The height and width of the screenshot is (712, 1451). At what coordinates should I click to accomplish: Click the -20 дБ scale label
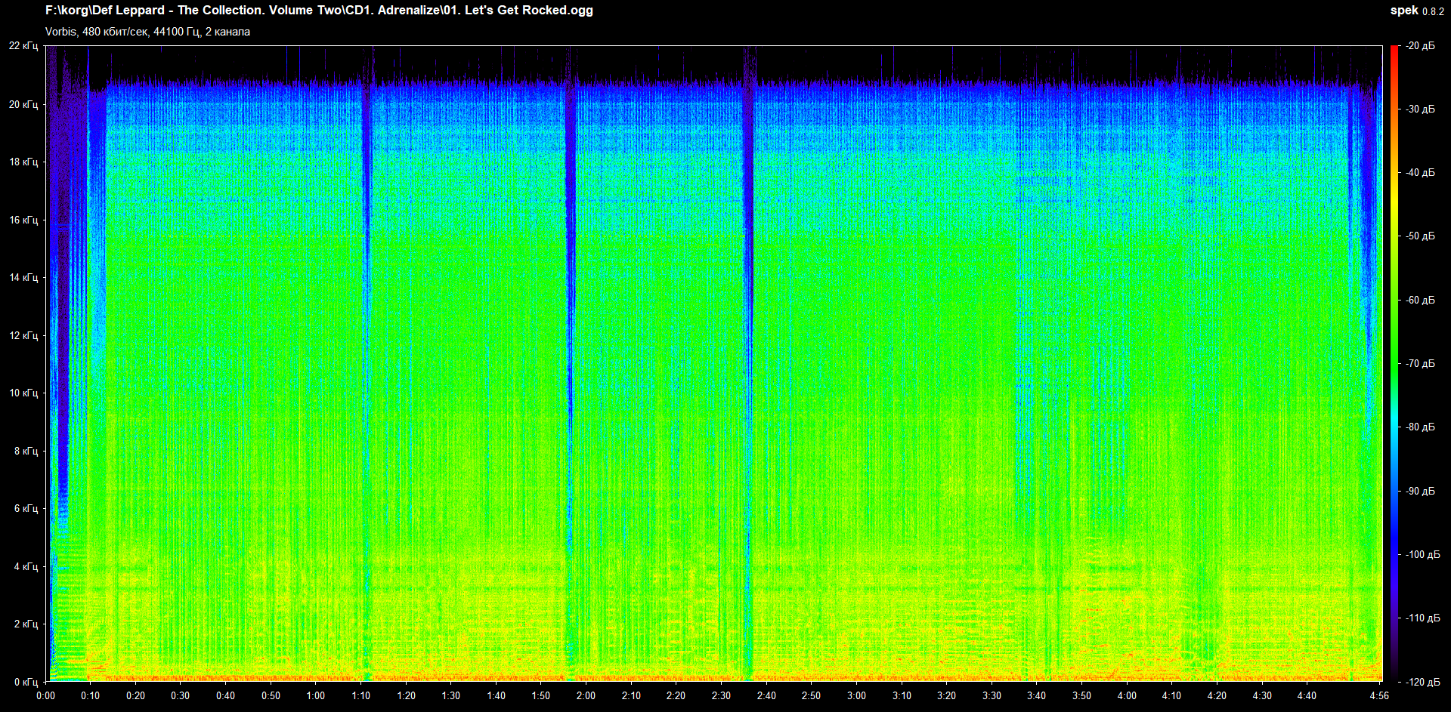point(1420,46)
